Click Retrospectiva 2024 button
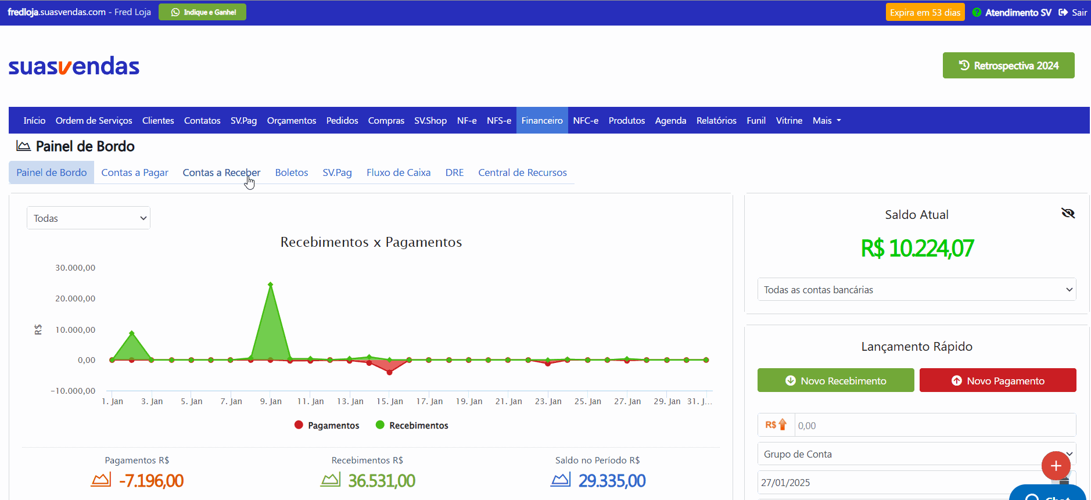The width and height of the screenshot is (1091, 500). coord(1009,66)
